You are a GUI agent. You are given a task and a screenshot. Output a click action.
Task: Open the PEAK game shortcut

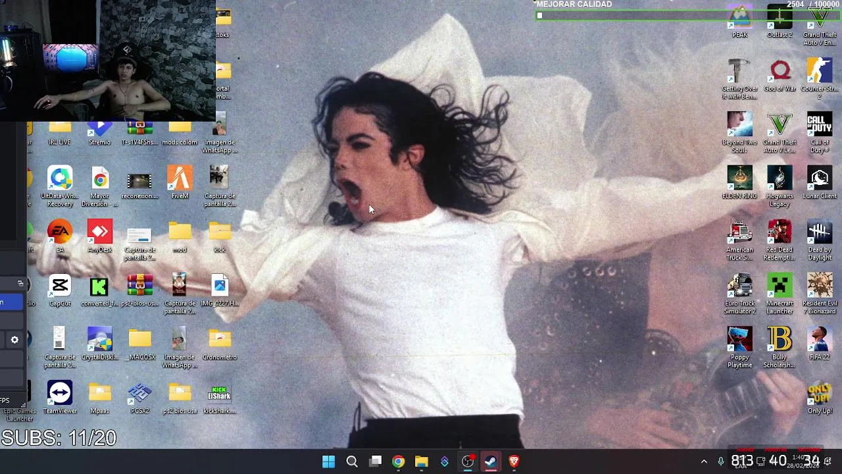[739, 22]
